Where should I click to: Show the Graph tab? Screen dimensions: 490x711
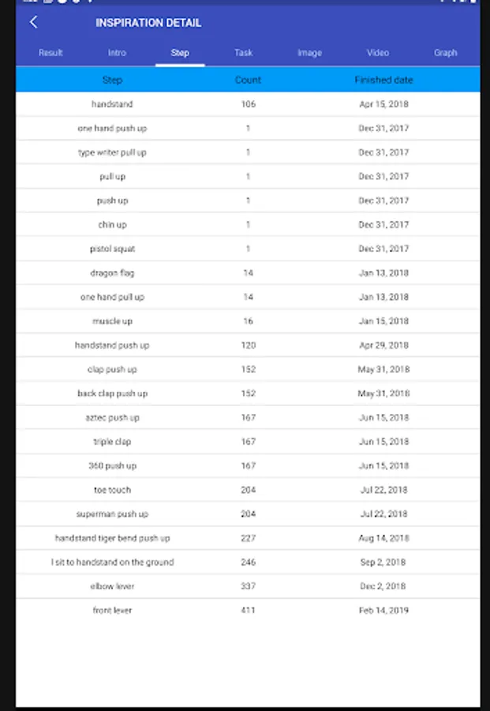445,53
